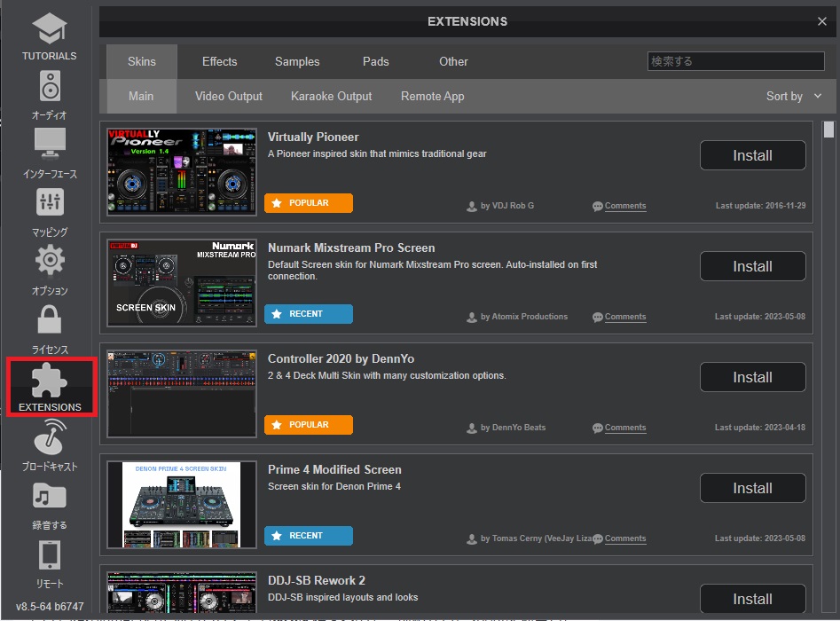Click the 'DDJ-SB Rework 2' title
Image resolution: width=840 pixels, height=621 pixels.
tap(316, 581)
